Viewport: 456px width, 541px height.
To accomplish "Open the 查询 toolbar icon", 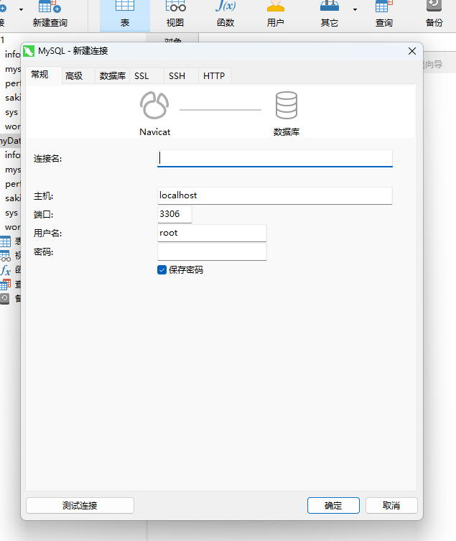I will pyautogui.click(x=384, y=14).
